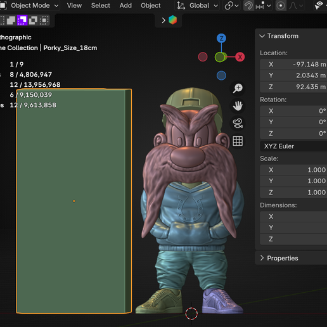Snap view to negative X gizmo circle
The width and height of the screenshot is (327, 327).
[x=203, y=57]
